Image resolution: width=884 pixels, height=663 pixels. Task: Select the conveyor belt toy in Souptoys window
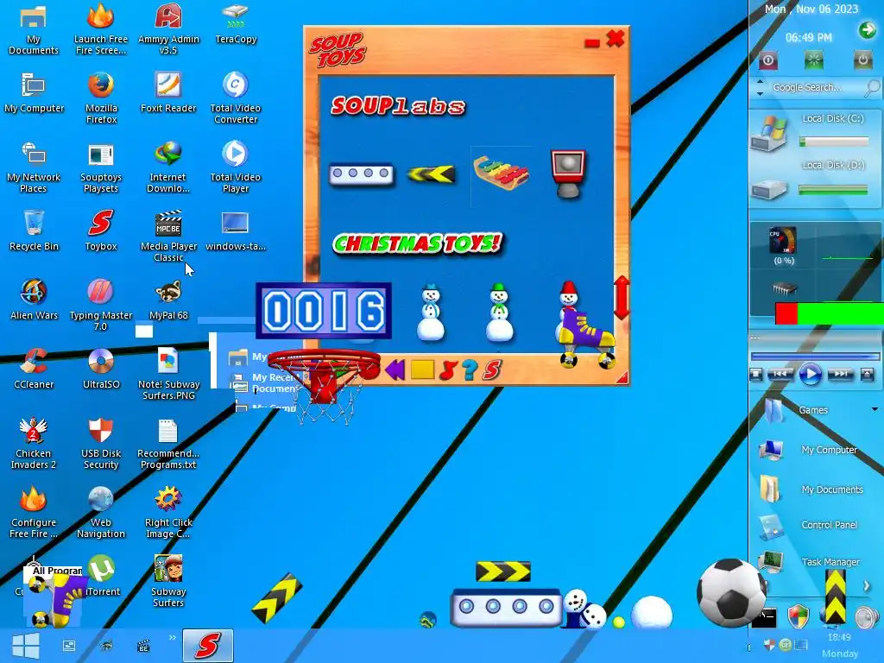361,174
